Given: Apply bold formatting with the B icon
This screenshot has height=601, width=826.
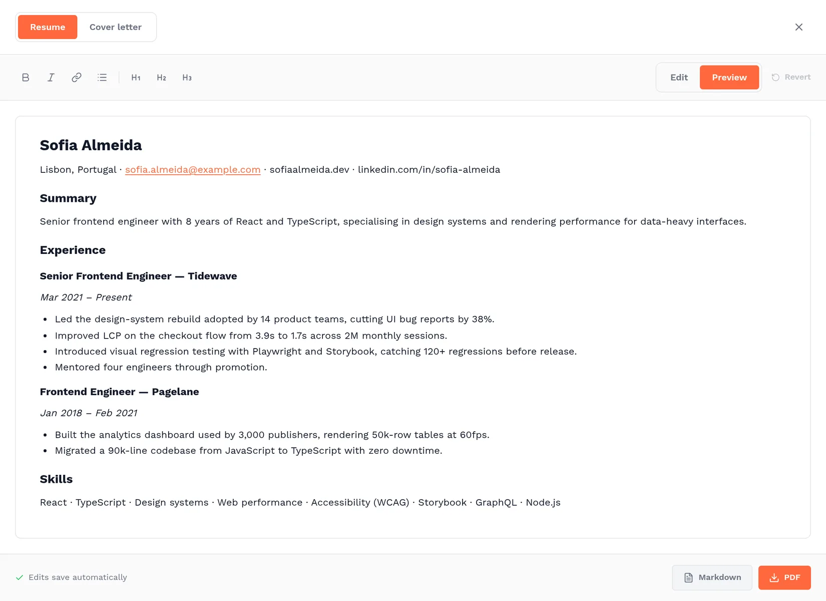Looking at the screenshot, I should click(x=26, y=78).
